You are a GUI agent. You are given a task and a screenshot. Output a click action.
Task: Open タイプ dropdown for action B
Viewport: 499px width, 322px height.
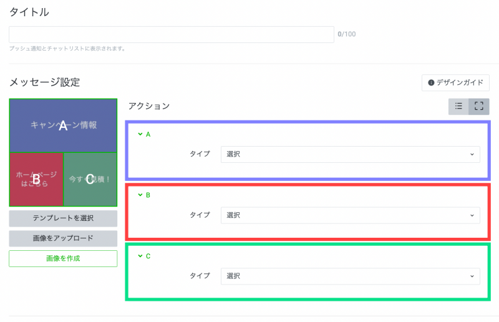350,215
